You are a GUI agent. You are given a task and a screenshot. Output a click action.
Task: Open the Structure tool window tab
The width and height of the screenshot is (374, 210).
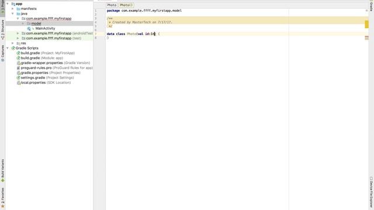pos(2,29)
